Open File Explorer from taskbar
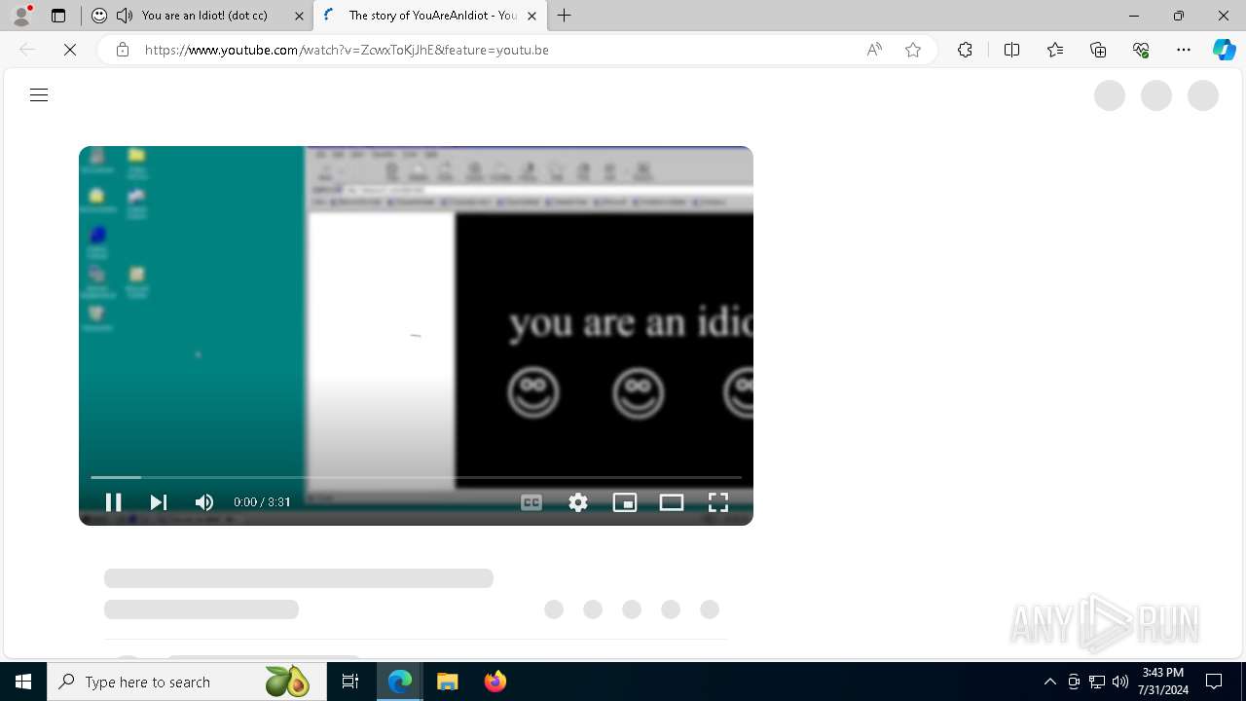The image size is (1246, 701). 448,682
